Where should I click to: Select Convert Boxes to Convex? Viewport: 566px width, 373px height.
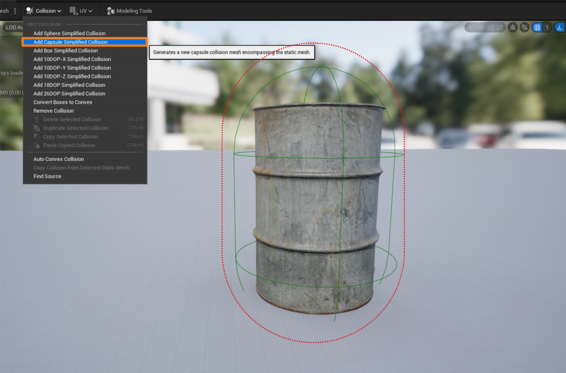[x=85, y=102]
